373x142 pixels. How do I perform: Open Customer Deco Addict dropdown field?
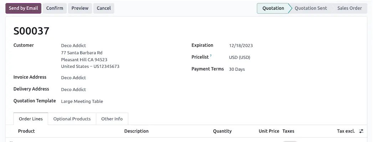coord(73,45)
